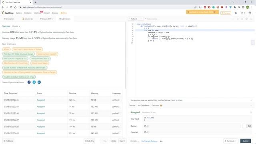
Task: Click the orange promotional banner
Action: (x=202, y=12)
